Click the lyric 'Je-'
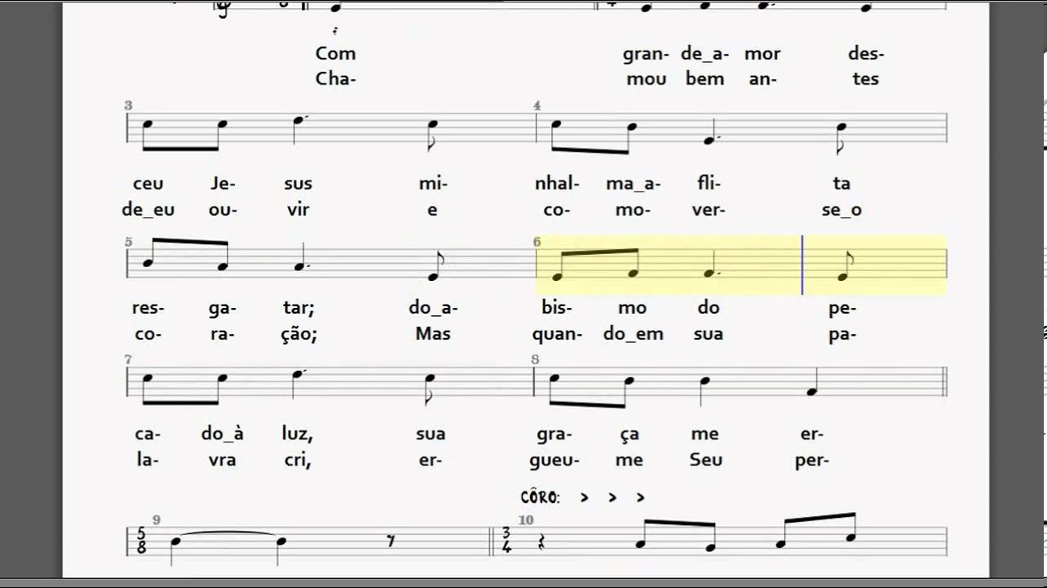Image resolution: width=1047 pixels, height=588 pixels. tap(222, 184)
